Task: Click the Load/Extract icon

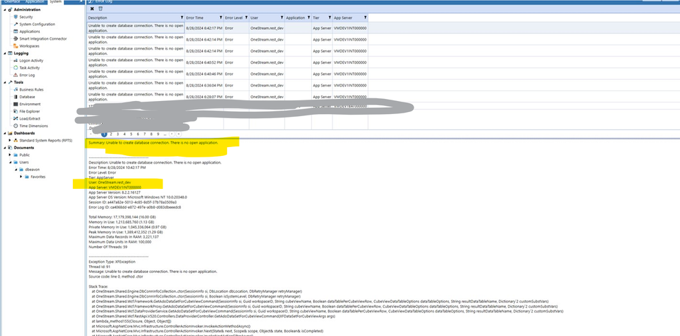Action: [x=16, y=119]
